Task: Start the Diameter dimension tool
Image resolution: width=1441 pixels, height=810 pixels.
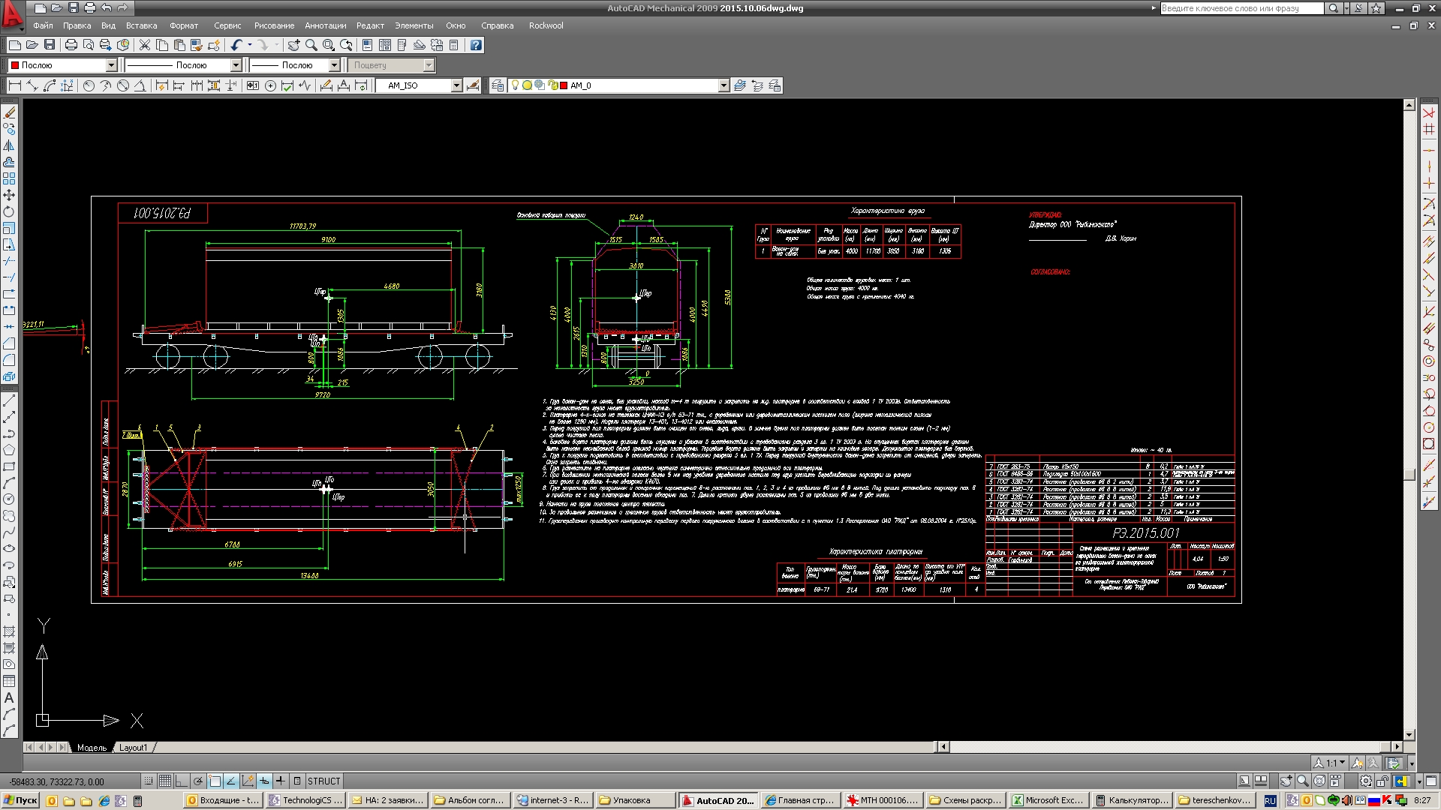Action: coord(123,85)
